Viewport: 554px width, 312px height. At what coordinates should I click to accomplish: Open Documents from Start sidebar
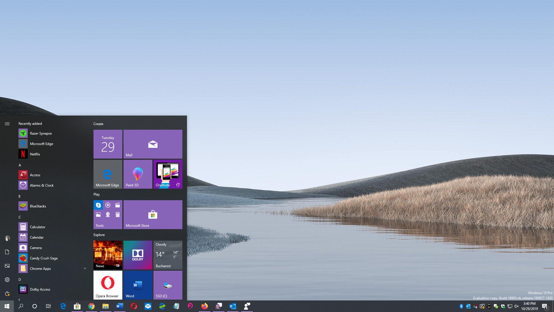point(7,252)
